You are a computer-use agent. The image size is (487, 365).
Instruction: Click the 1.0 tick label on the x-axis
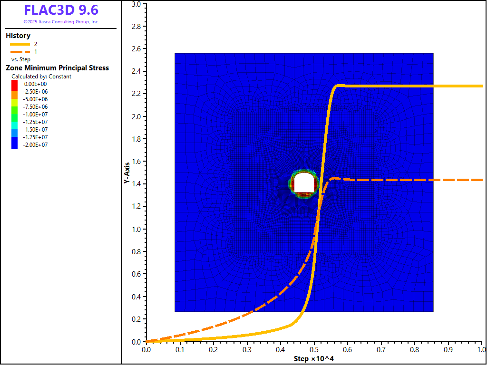point(481,349)
